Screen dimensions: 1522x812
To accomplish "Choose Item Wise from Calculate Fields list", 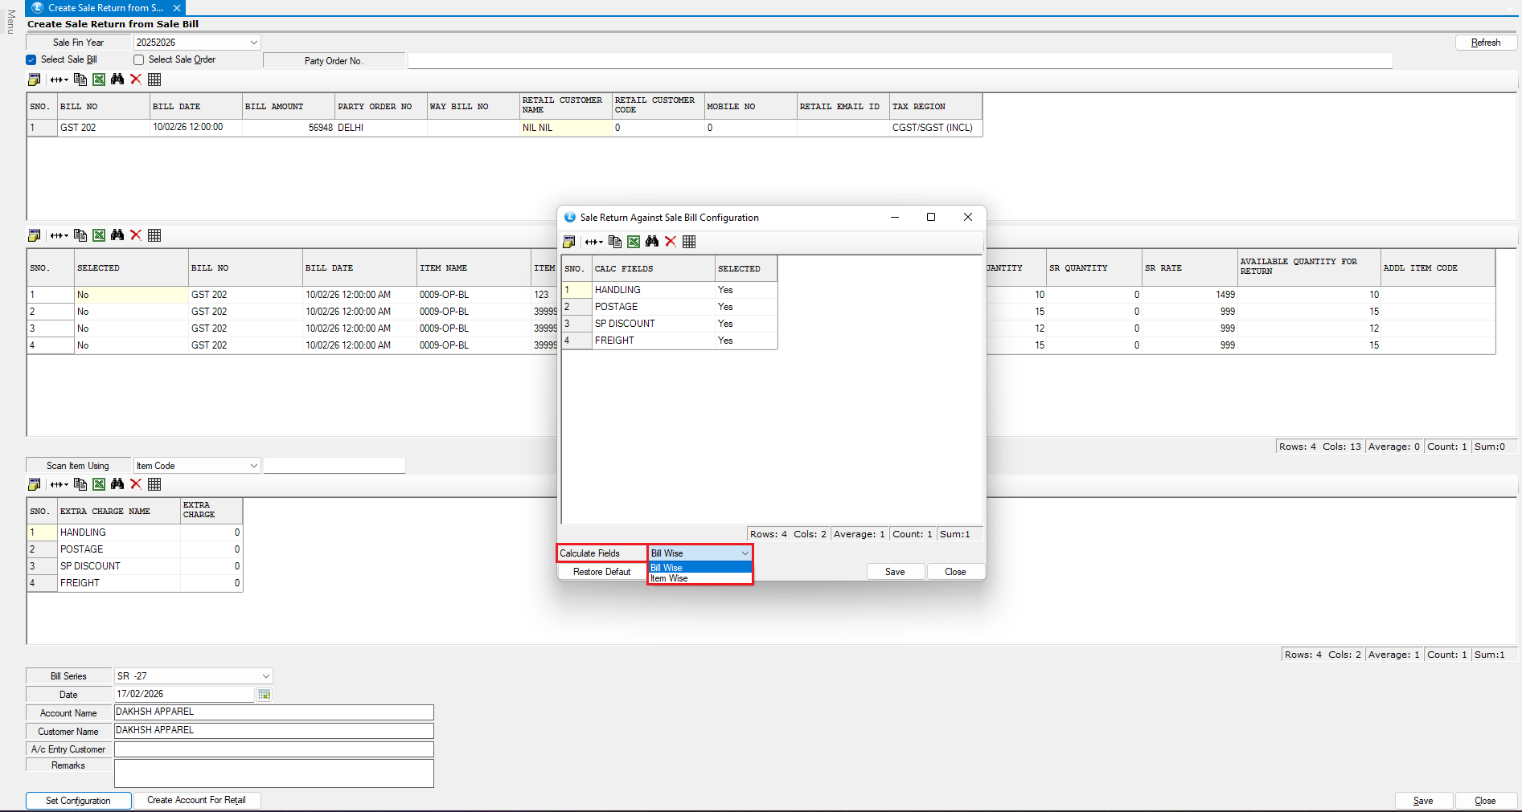I will point(670,578).
